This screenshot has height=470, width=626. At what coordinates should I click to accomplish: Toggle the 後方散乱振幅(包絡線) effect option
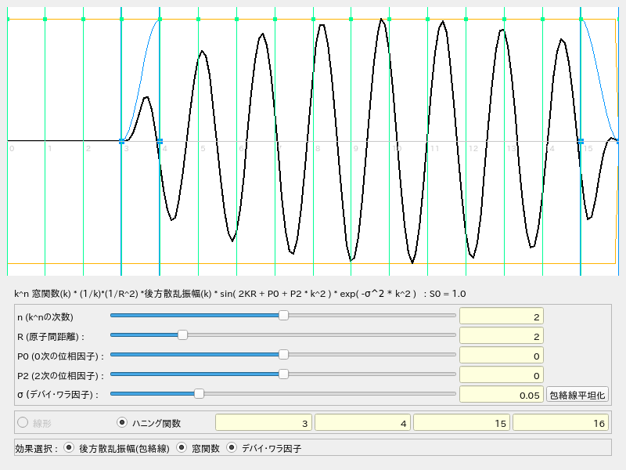70,448
